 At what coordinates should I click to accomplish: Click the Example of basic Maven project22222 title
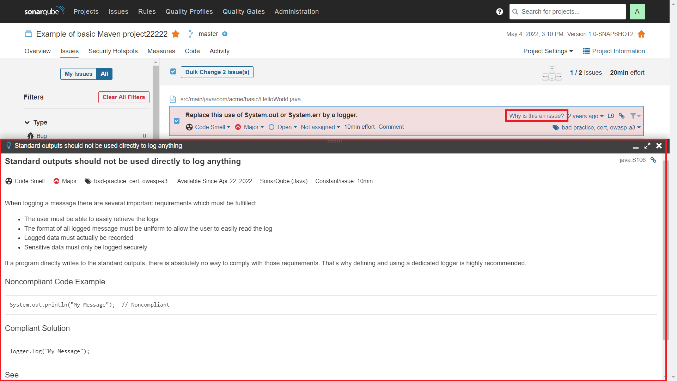[x=102, y=34]
